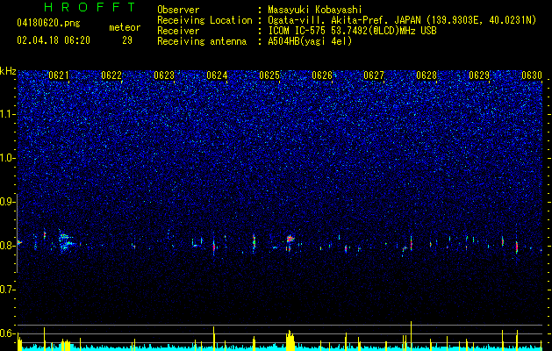The image size is (552, 351).
Task: Click the 0622 time marker
Action: (x=111, y=75)
